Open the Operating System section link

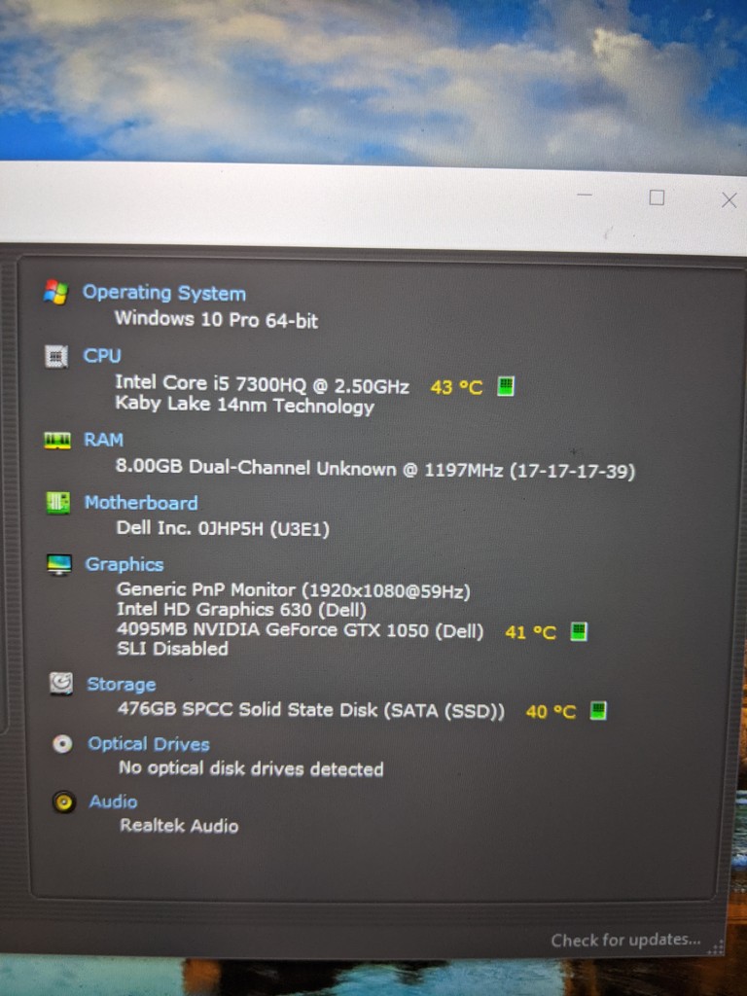[163, 293]
